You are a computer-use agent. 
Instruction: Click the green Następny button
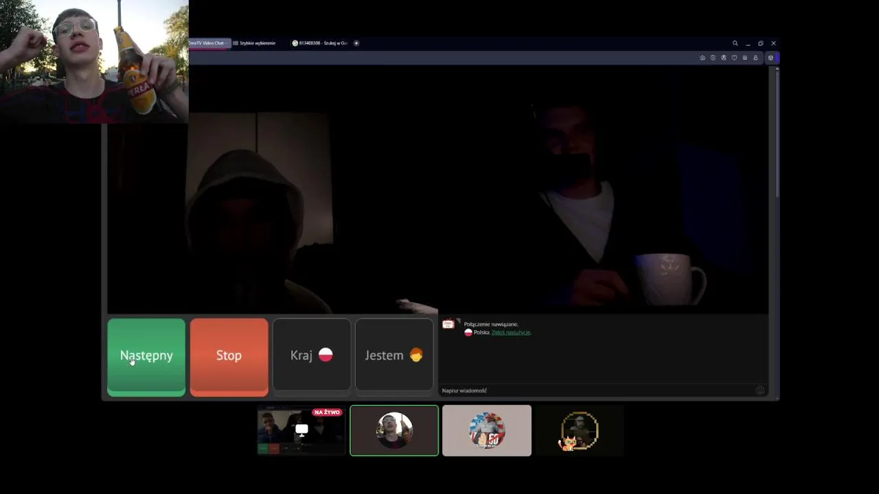(146, 357)
